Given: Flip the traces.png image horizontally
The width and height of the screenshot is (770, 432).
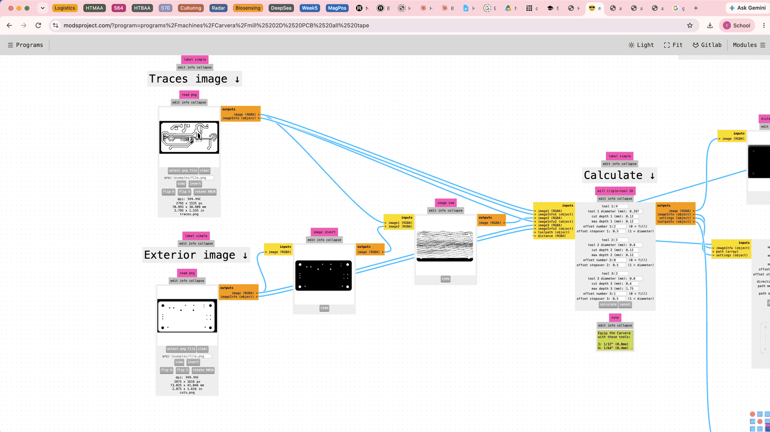Looking at the screenshot, I should pos(168,191).
